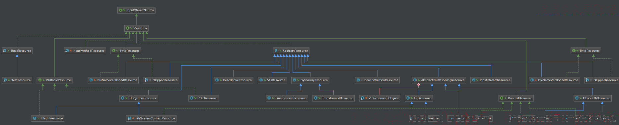Click the class icon on UrlResource node
This screenshot has width=619, height=125.
point(408,98)
